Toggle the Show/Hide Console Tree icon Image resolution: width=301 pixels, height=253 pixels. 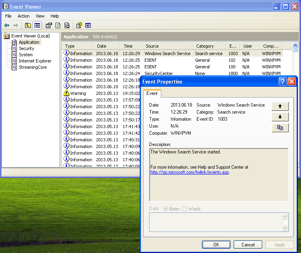[37, 25]
